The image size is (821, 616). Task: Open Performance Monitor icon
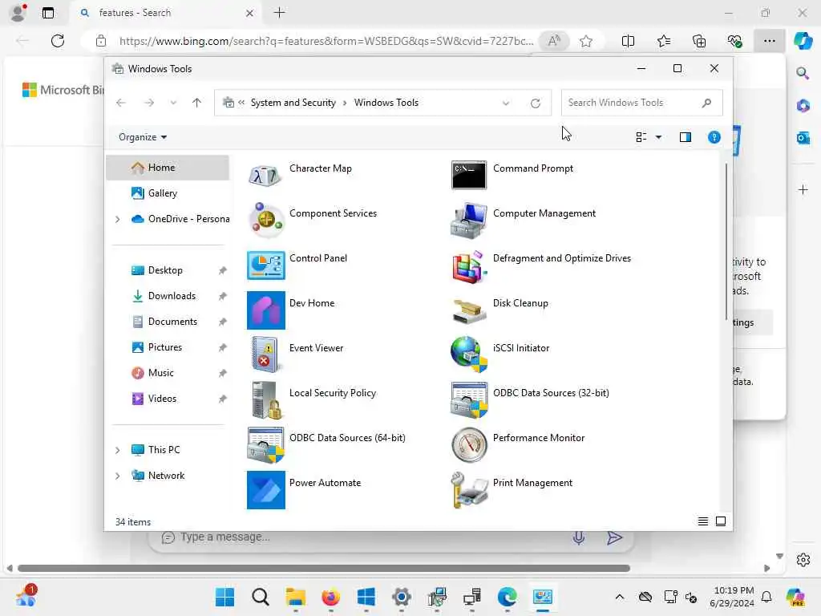(468, 444)
